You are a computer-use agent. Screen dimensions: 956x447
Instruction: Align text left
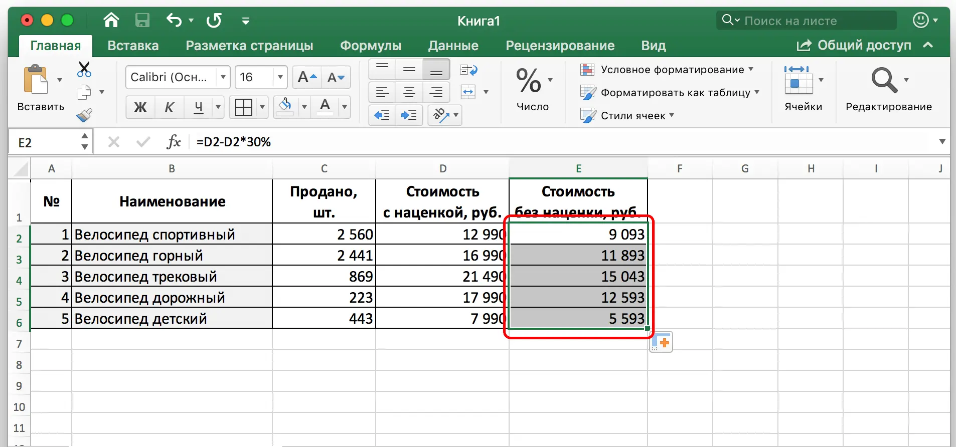382,92
